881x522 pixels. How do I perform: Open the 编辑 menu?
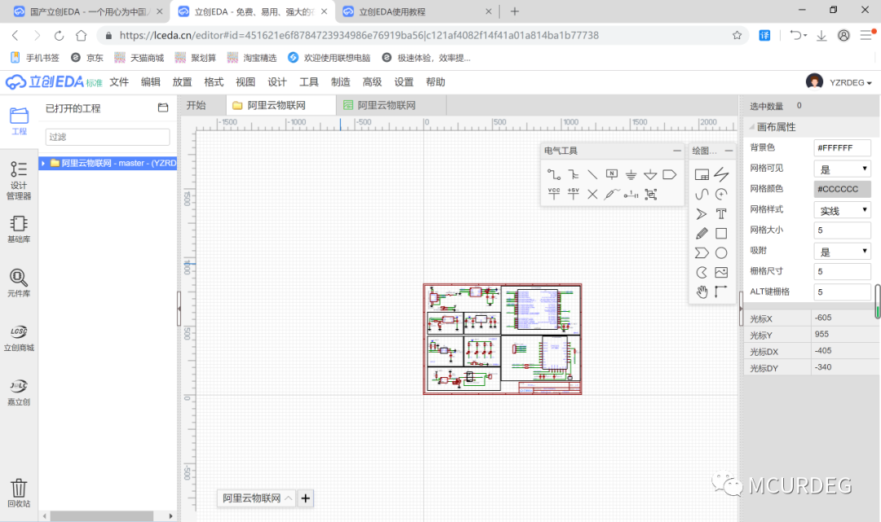[151, 82]
